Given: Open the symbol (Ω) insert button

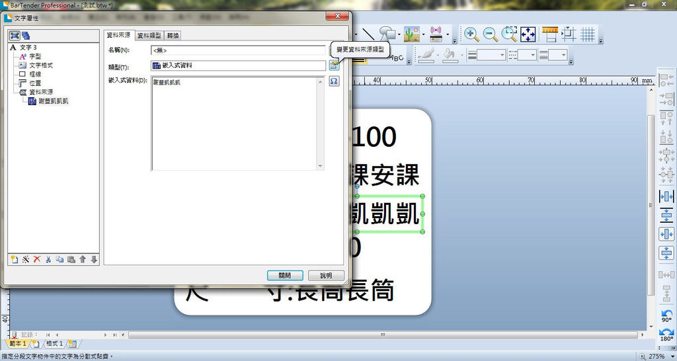Looking at the screenshot, I should [334, 81].
